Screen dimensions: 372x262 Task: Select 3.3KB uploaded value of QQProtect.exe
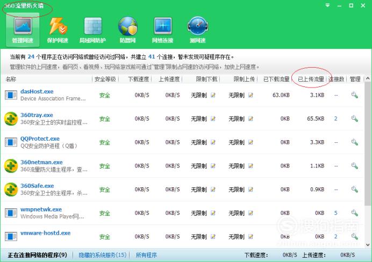pos(317,142)
